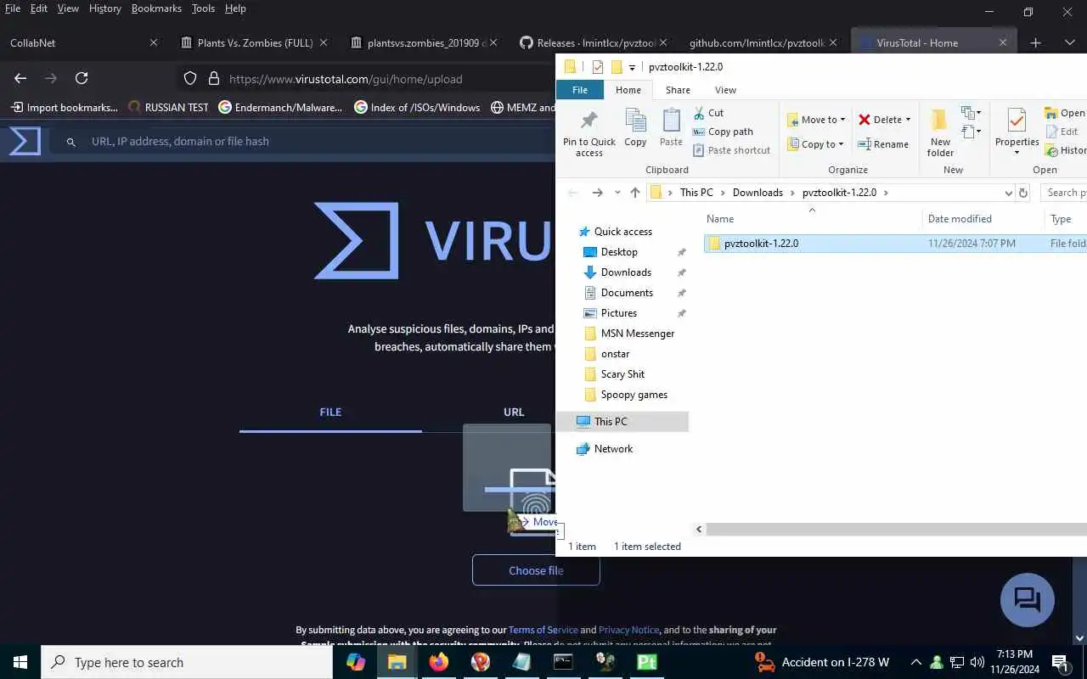Open the Privacy Notice link
Viewport: 1087px width, 679px height.
pyautogui.click(x=628, y=630)
